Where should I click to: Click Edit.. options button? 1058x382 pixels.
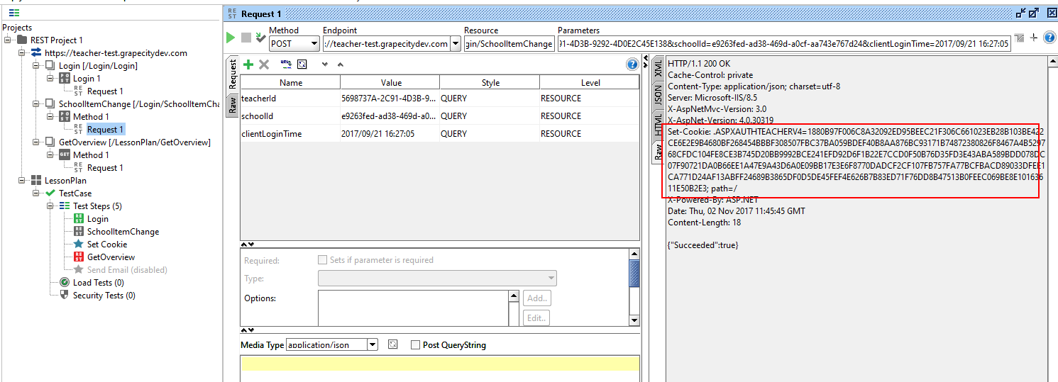point(537,318)
